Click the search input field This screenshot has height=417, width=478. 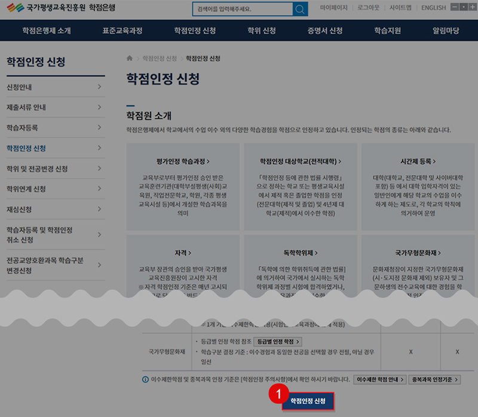[x=242, y=10]
